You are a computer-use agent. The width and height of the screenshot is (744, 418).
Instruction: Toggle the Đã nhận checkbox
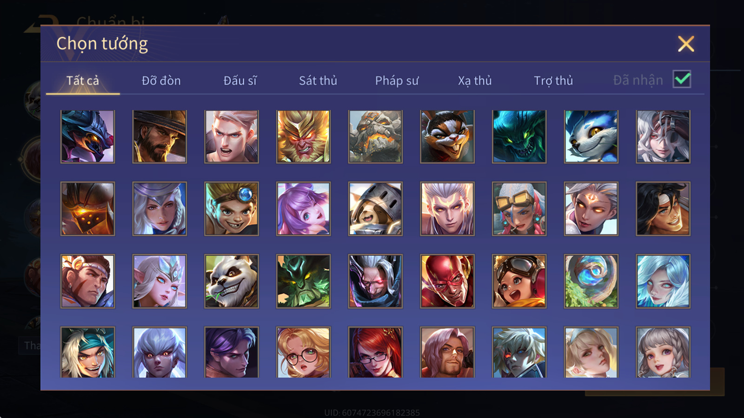point(682,79)
